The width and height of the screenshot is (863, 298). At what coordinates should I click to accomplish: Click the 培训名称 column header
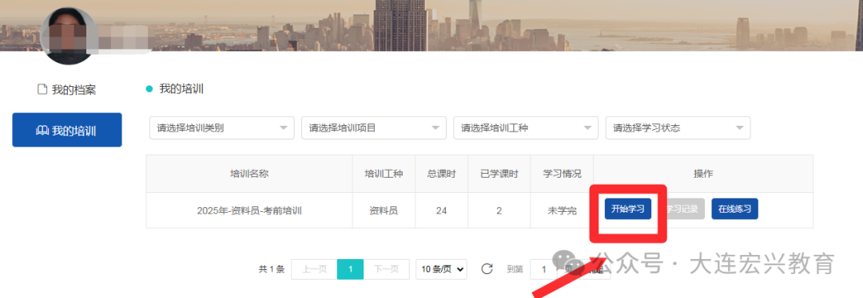[x=249, y=174]
